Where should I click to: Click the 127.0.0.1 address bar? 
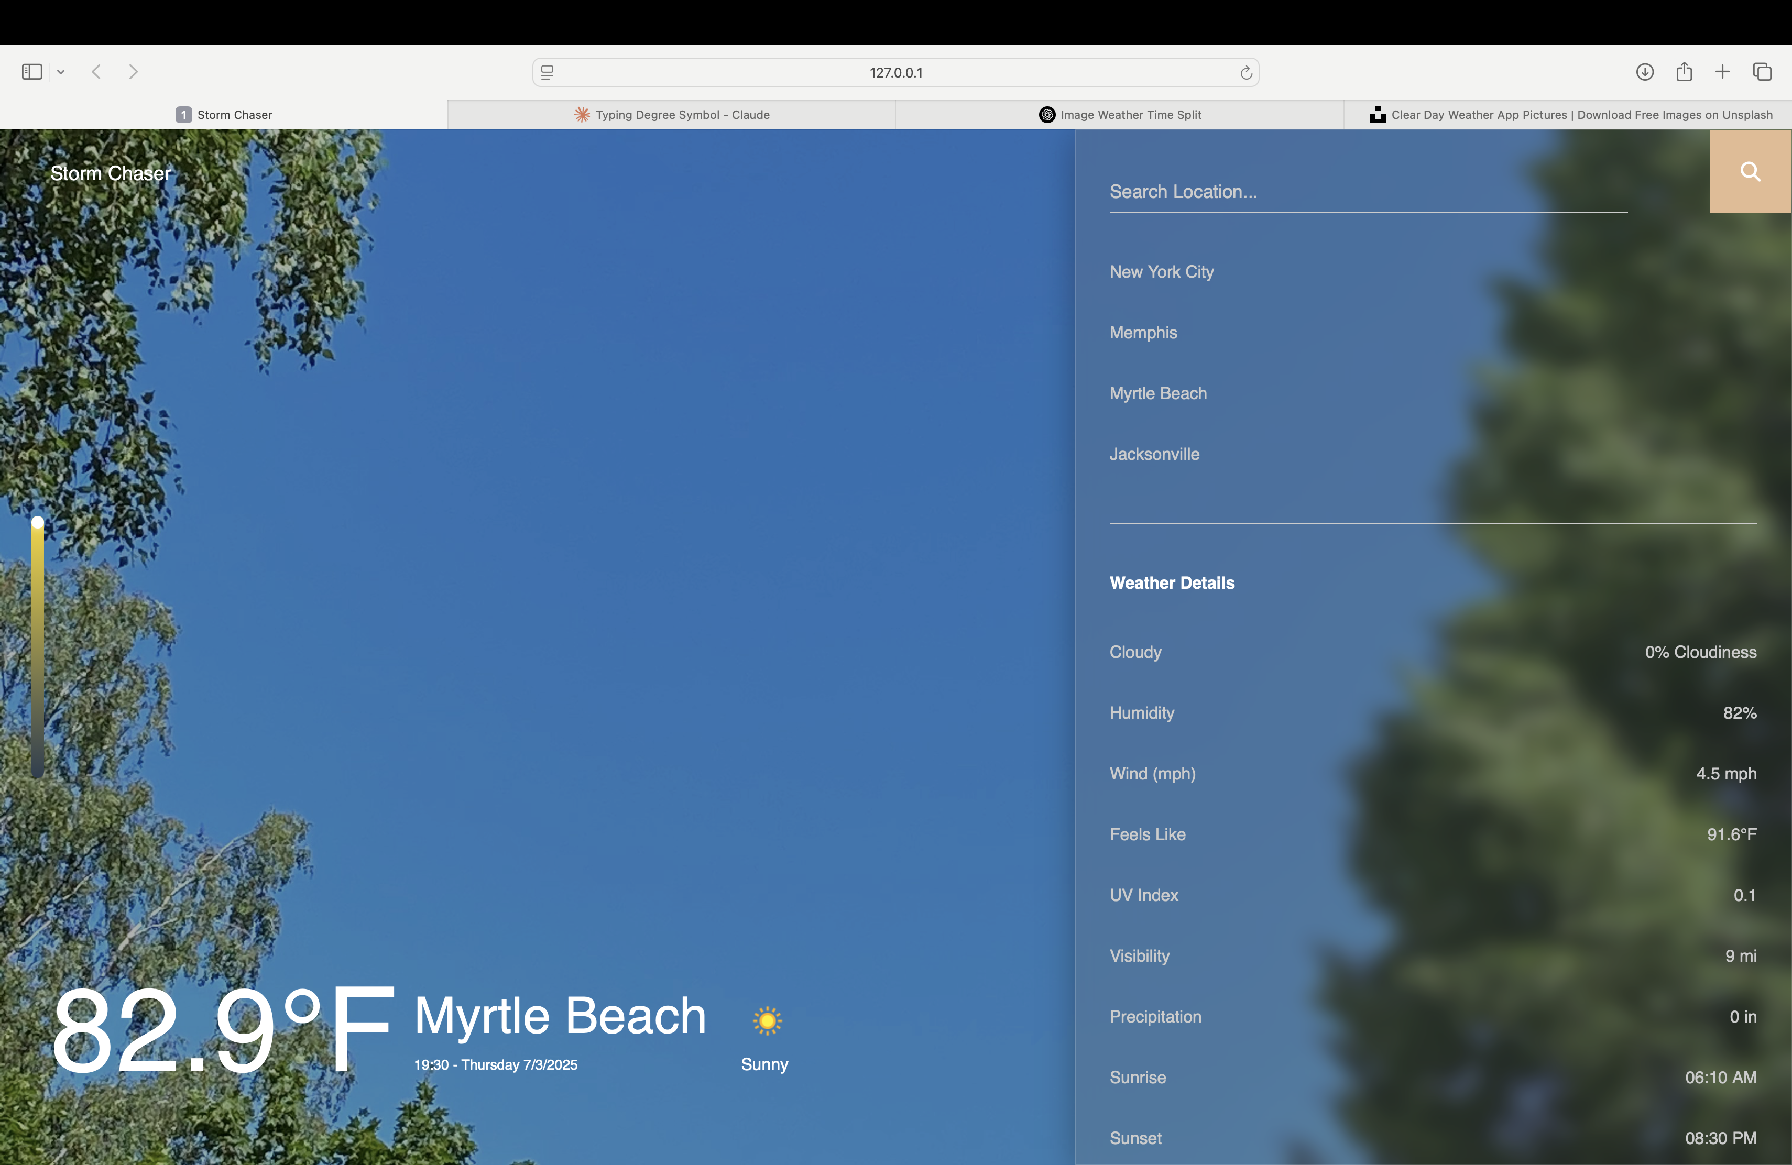click(x=896, y=72)
